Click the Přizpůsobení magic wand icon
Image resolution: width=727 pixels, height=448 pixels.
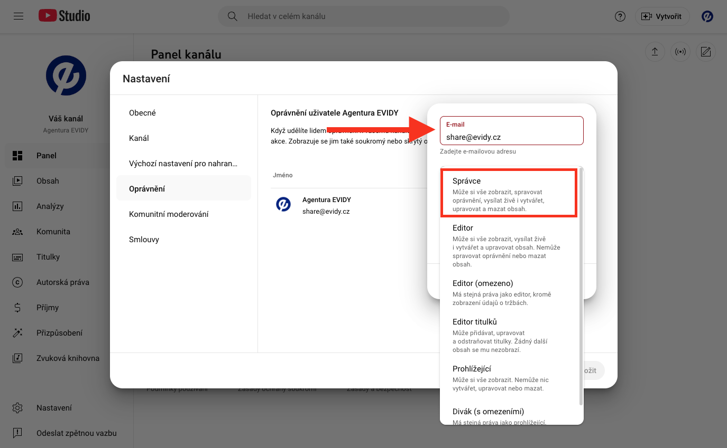[x=17, y=333]
